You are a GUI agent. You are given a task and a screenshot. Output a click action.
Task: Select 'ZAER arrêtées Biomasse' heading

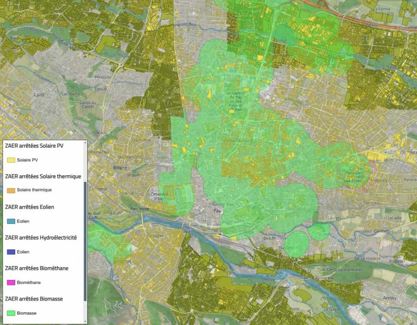tap(34, 299)
